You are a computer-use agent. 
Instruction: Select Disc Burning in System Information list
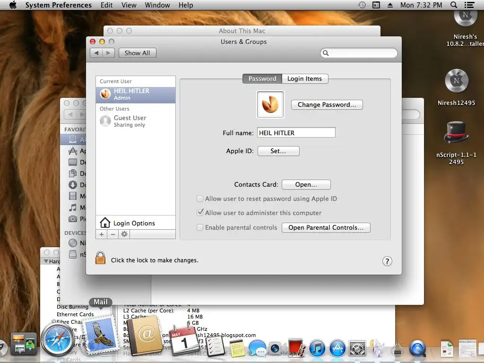pyautogui.click(x=72, y=307)
